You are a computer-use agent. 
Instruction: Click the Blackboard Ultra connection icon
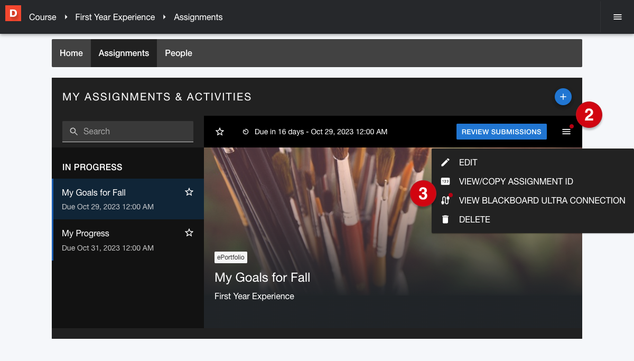(445, 200)
